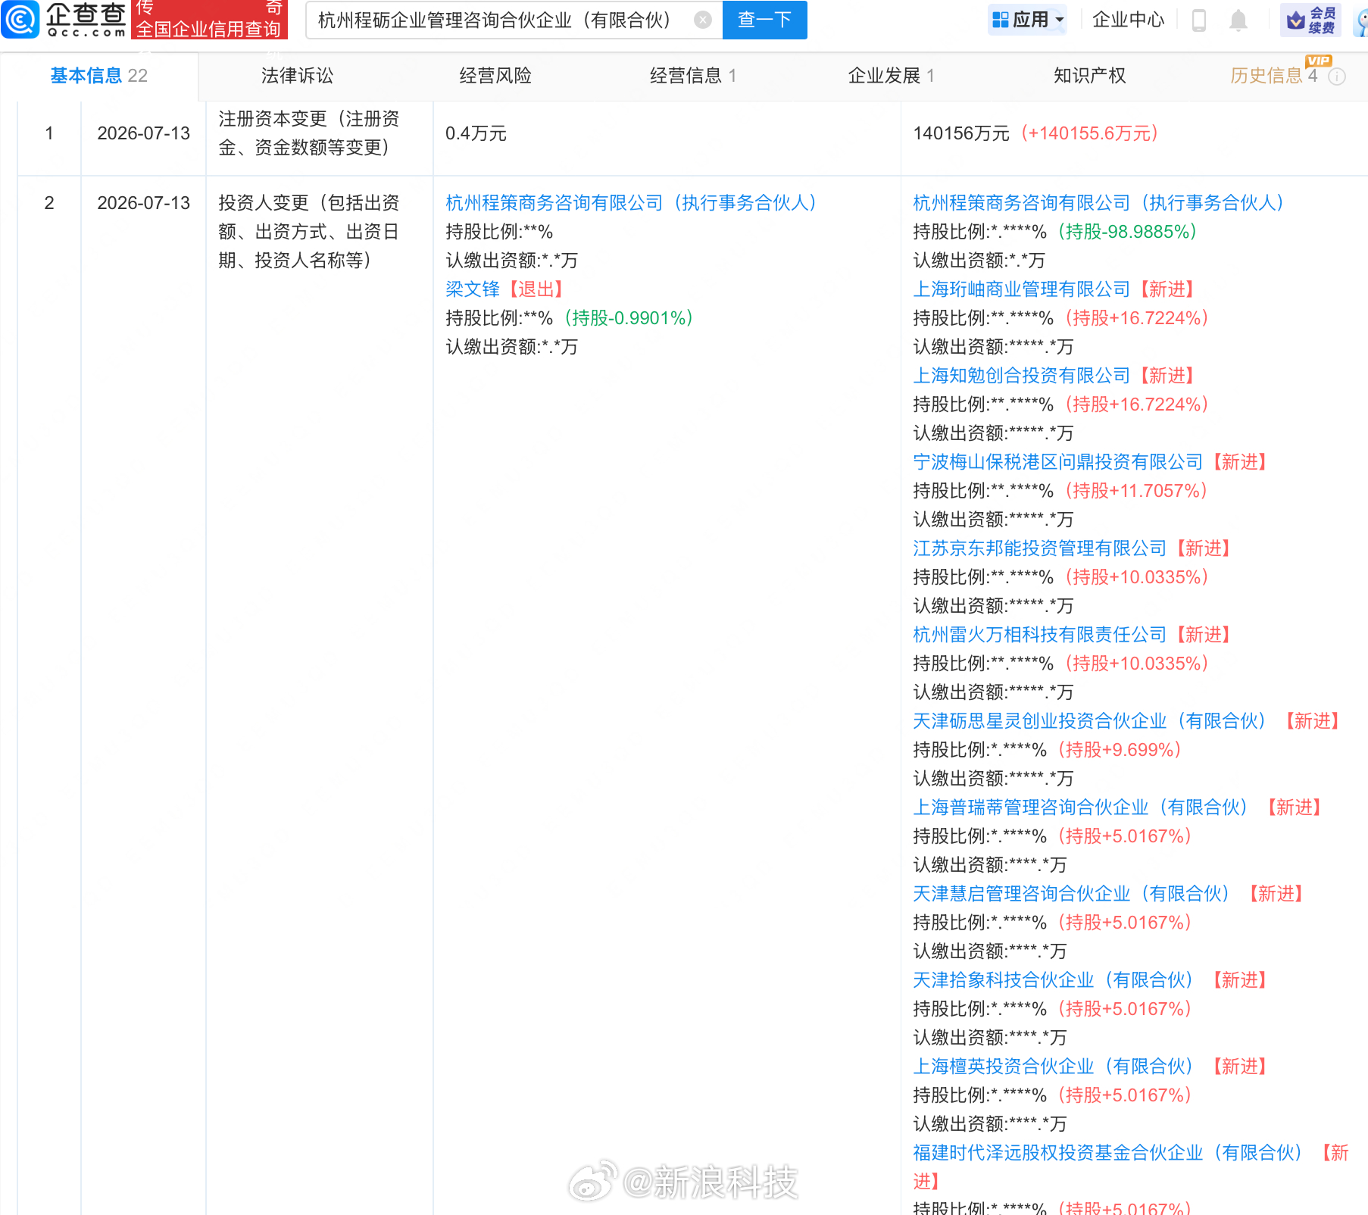1368x1215 pixels.
Task: Switch to the 知识产权 tab
Action: click(x=1089, y=76)
